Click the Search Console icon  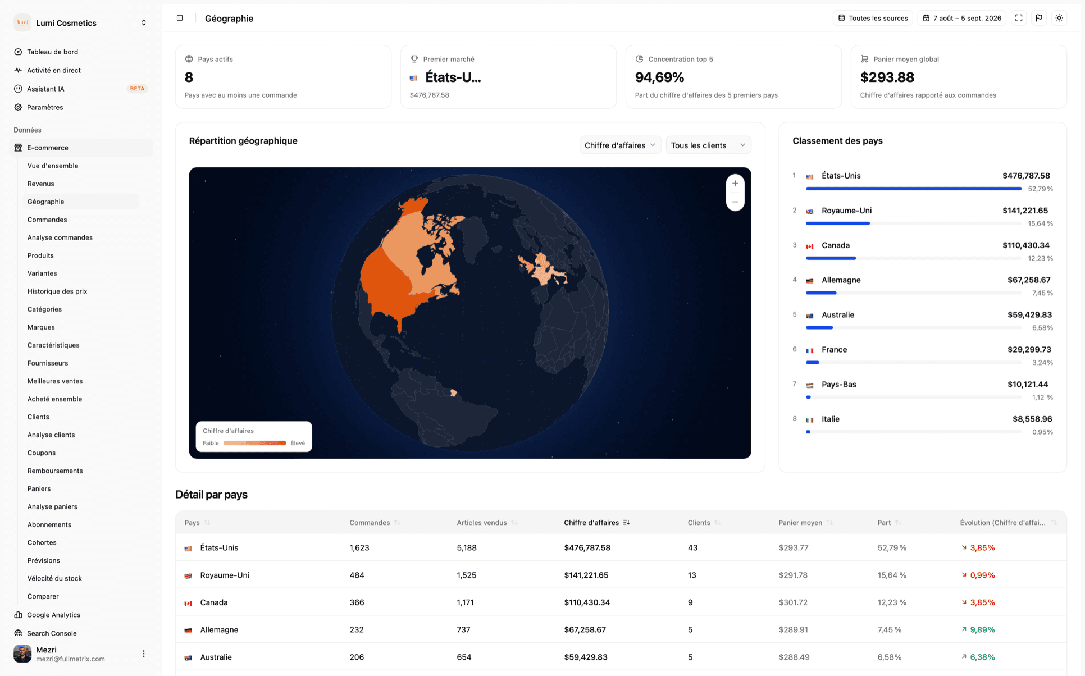(x=18, y=633)
